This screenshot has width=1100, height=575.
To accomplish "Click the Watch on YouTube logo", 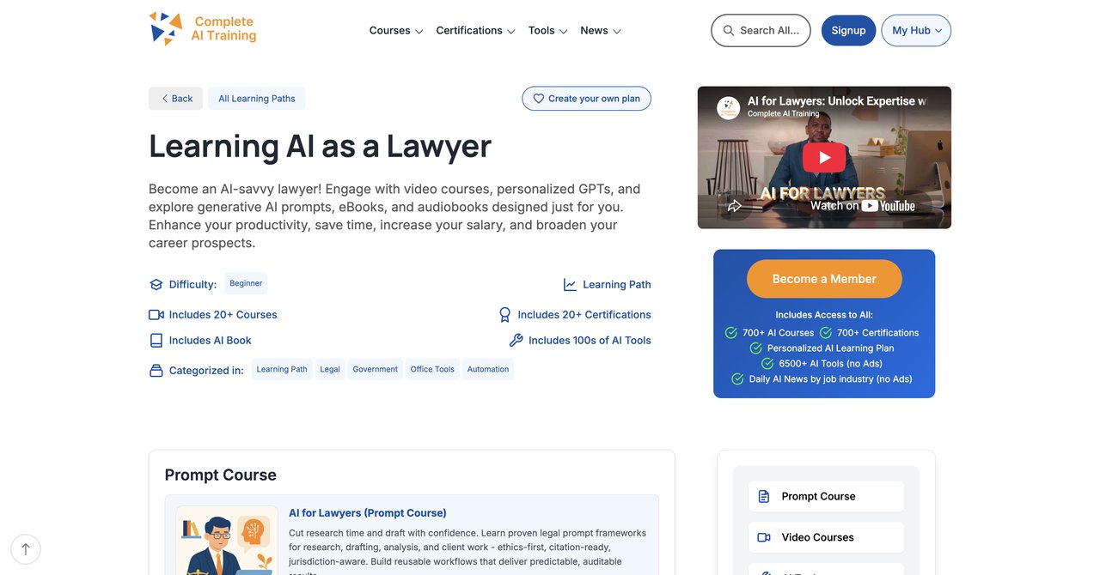I will tap(862, 206).
